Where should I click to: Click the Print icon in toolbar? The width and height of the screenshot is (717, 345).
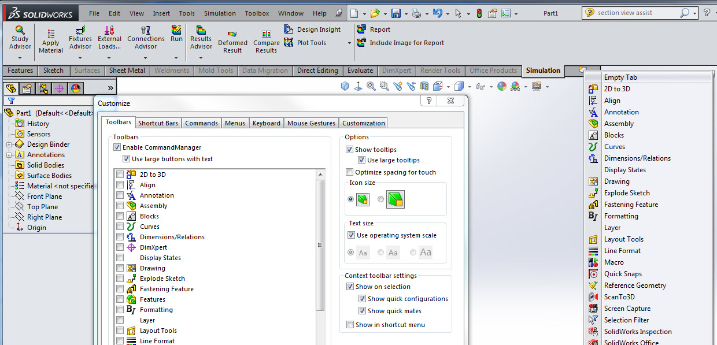tap(416, 13)
